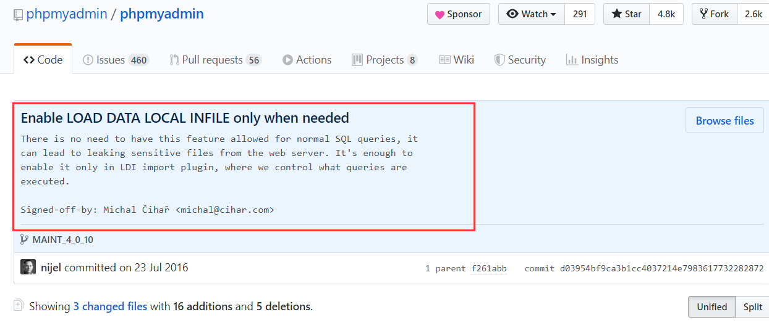
Task: Click the eye icon in Watch
Action: 512,14
